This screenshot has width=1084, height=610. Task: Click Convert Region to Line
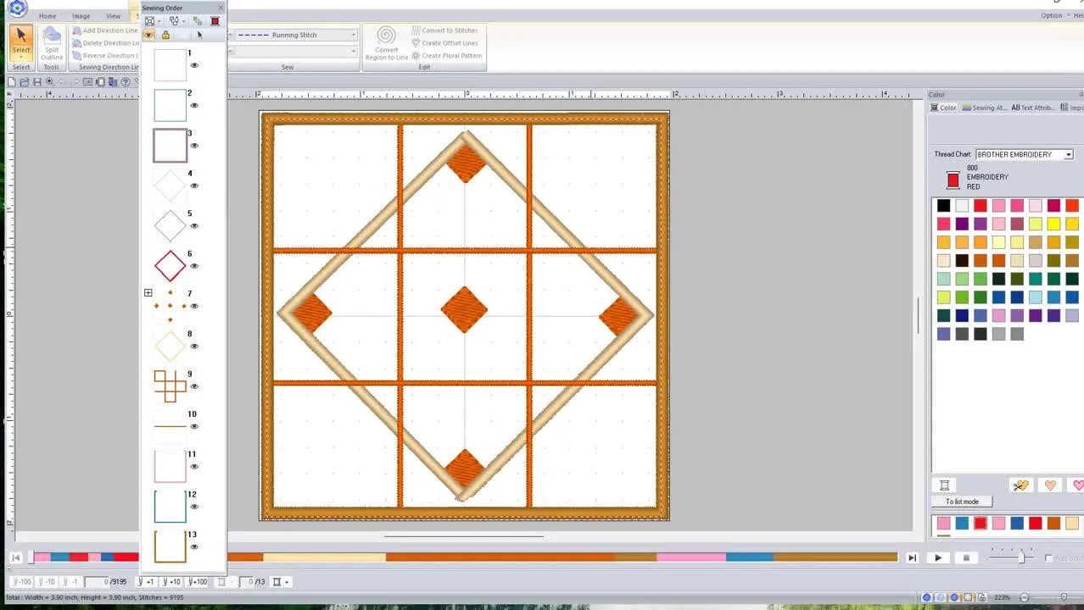pyautogui.click(x=386, y=42)
